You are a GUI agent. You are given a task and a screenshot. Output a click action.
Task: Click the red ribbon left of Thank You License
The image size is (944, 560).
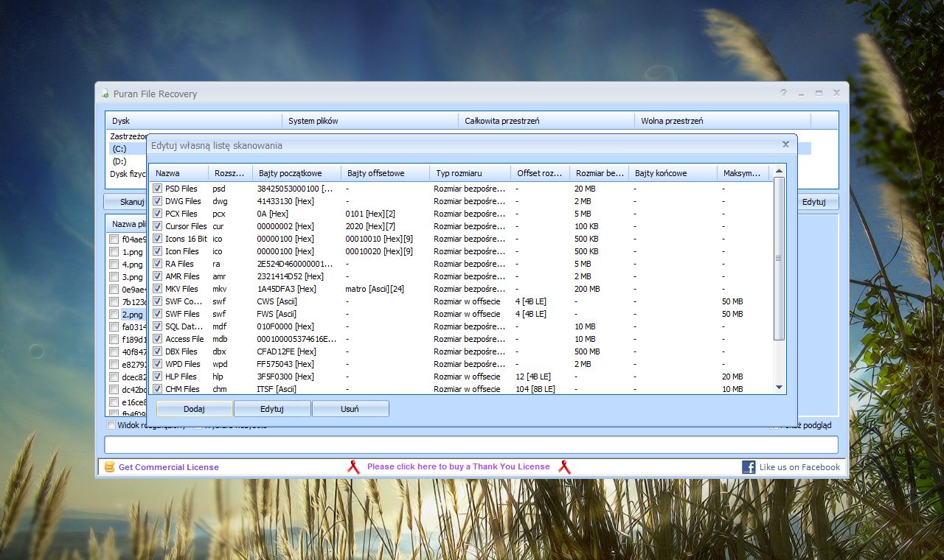[353, 466]
